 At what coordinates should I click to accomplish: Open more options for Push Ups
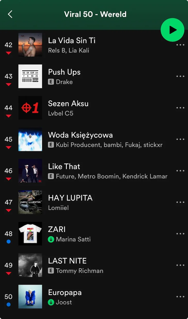pyautogui.click(x=180, y=76)
